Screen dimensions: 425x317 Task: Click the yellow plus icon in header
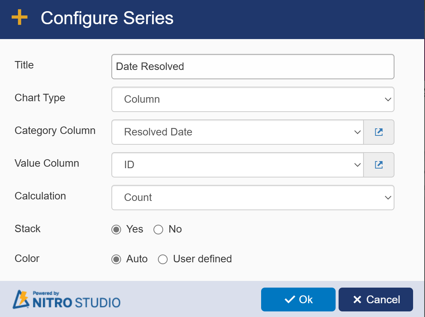coord(19,17)
